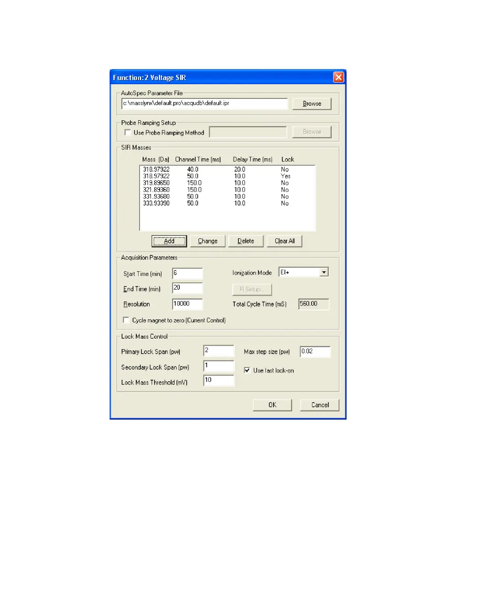The image size is (494, 593).
Task: Click the Max step size field
Action: tap(315, 351)
